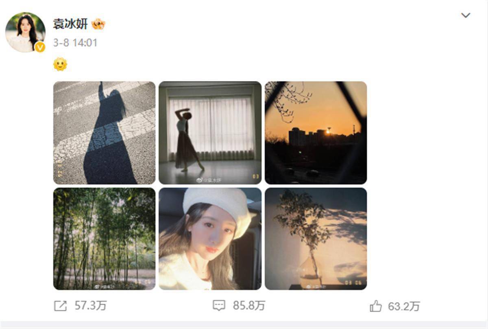The height and width of the screenshot is (329, 488).
Task: Click the sun smiley emoji
Action: point(60,64)
